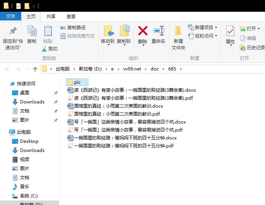Screen dimensions: 265x205
Task: Click the Properties checkmark icon
Action: tap(230, 31)
